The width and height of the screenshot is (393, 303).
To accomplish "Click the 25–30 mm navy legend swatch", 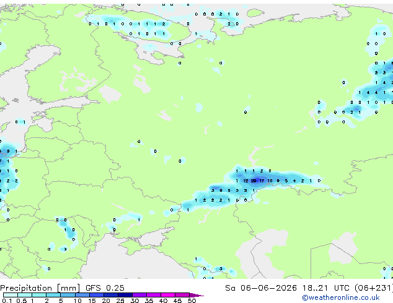I will click(125, 295).
